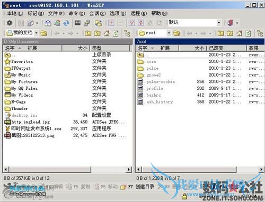Click the select files plus icon
Viewport: 265px width, 202px height.
pyautogui.click(x=111, y=23)
